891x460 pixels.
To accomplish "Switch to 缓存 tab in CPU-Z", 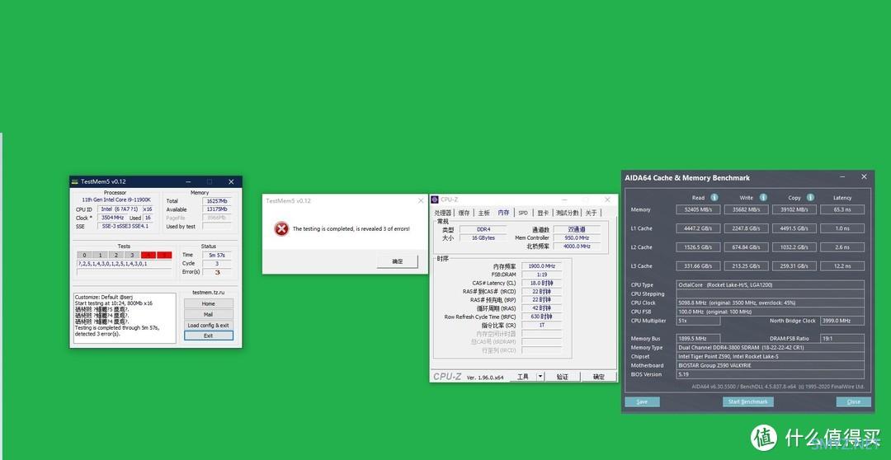I will [464, 213].
